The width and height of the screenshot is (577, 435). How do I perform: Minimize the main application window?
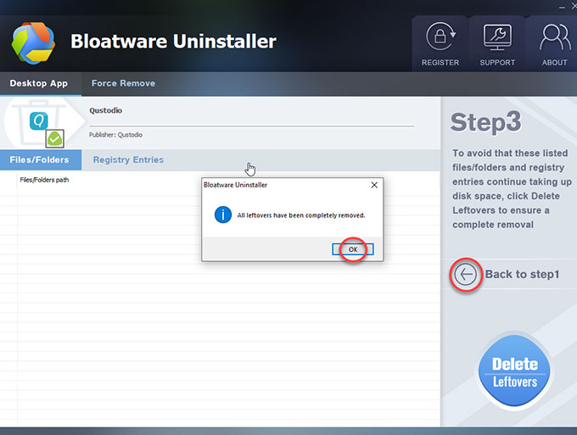562,7
